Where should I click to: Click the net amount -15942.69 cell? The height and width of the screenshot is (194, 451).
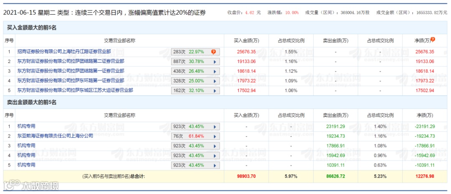pyautogui.click(x=425, y=156)
